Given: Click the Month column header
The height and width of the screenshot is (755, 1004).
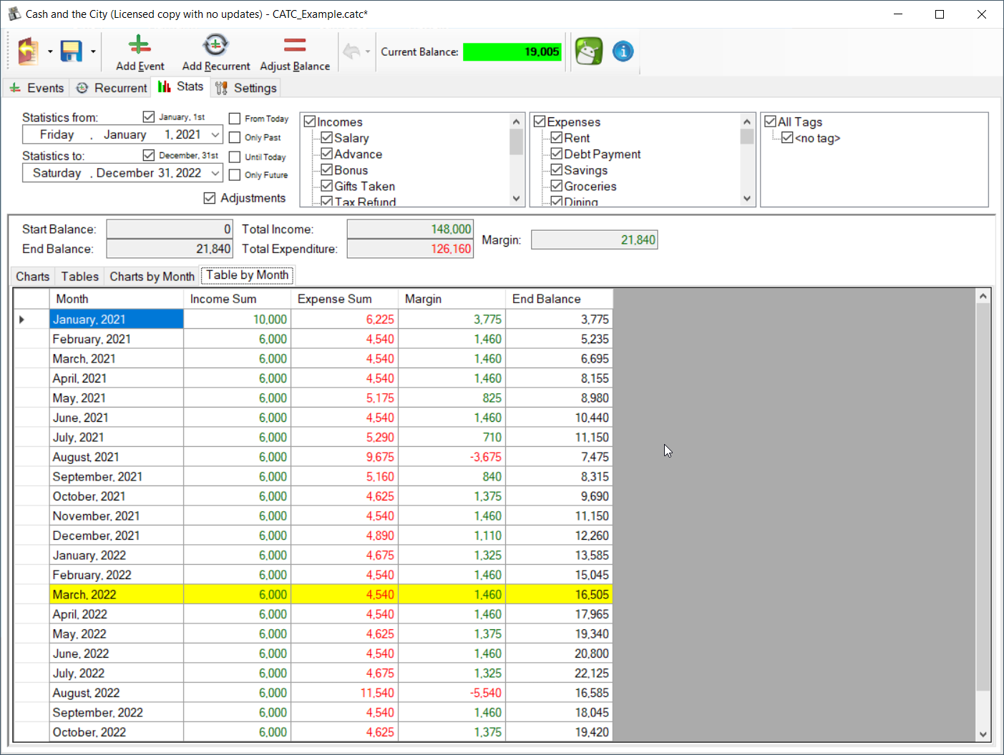Looking at the screenshot, I should 116,299.
